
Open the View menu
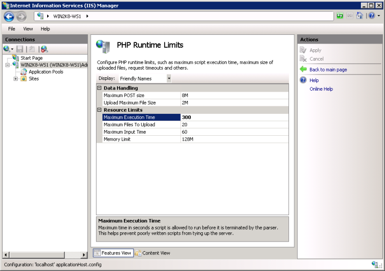click(28, 29)
